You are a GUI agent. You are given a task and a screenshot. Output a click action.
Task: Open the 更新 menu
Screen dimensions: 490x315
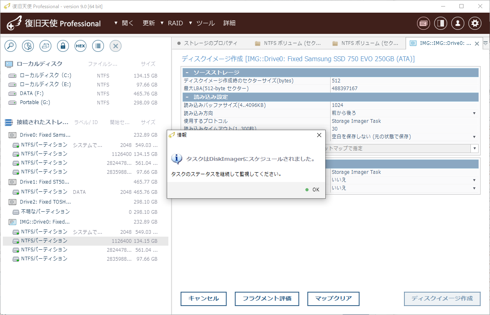click(149, 23)
